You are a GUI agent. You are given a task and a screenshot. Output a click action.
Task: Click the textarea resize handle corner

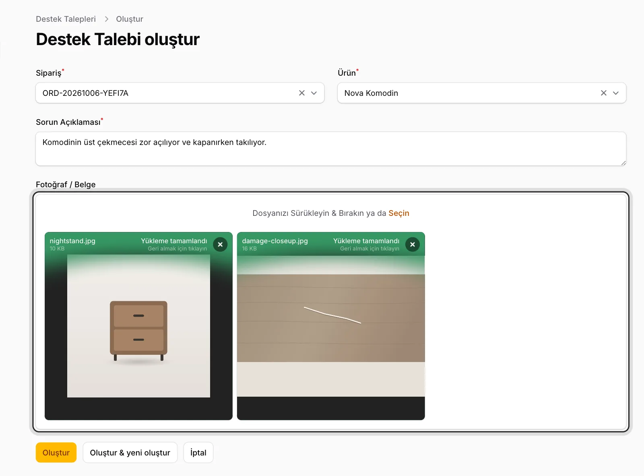click(x=623, y=163)
